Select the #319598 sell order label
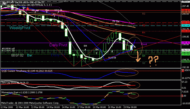This screenshot has height=109, width=190. [x=8, y=49]
